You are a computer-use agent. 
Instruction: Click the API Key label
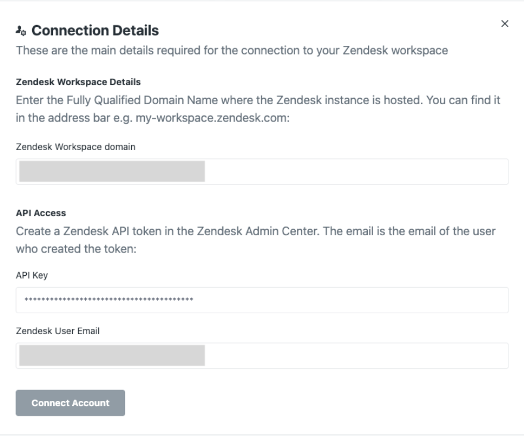click(31, 276)
